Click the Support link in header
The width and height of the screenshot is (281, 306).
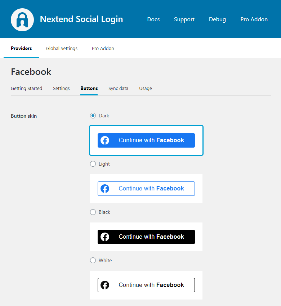point(184,19)
